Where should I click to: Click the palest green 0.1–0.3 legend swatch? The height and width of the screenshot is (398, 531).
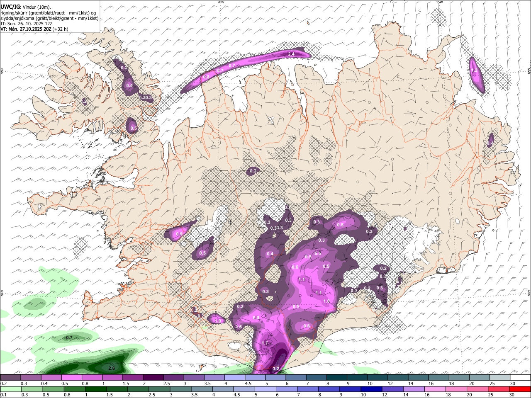11,389
